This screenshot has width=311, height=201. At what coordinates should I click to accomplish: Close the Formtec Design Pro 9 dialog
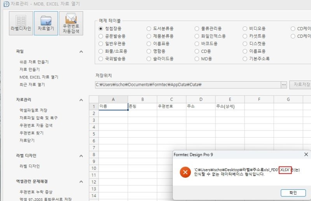click(306, 154)
